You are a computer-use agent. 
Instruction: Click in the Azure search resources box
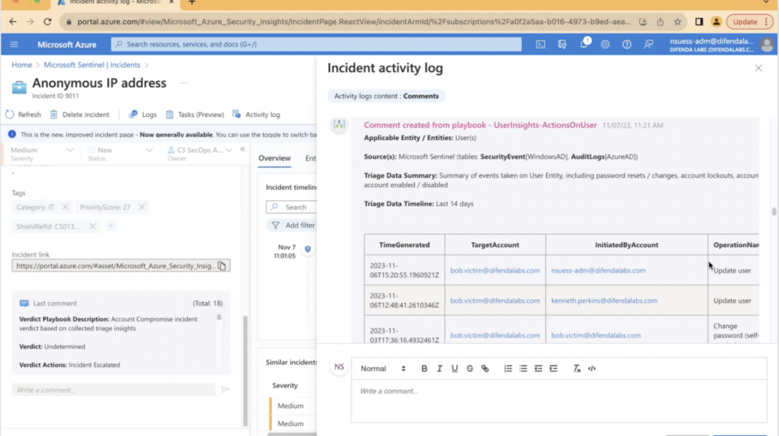click(x=316, y=44)
